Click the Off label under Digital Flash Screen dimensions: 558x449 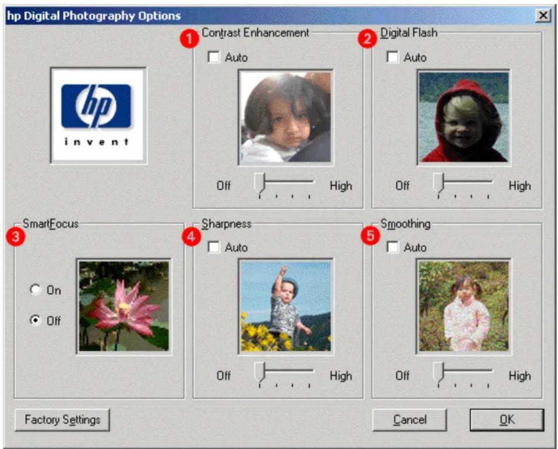pos(402,186)
